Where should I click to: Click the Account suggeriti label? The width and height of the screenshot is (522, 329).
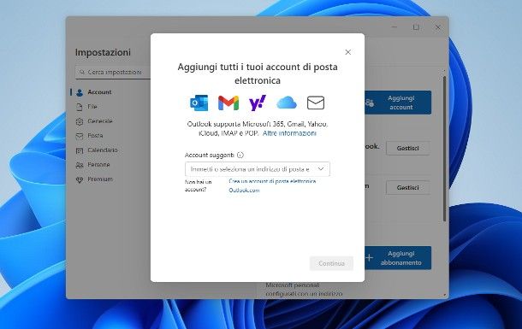point(210,155)
